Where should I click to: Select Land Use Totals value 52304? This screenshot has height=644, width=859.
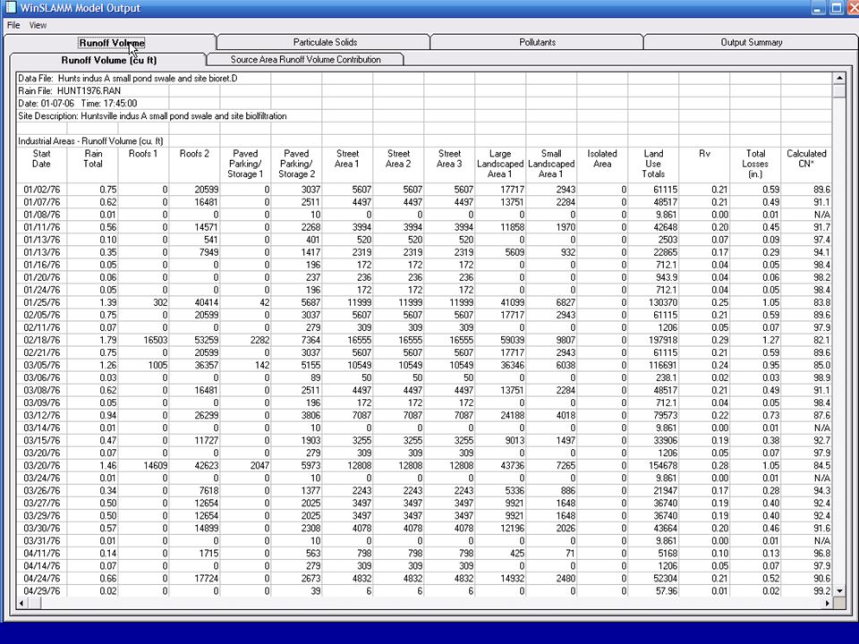pyautogui.click(x=653, y=579)
